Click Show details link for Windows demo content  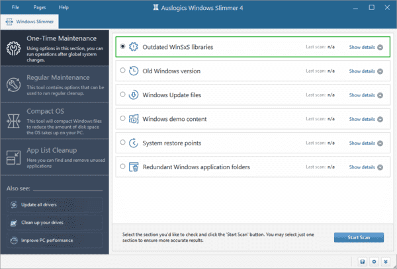[362, 120]
